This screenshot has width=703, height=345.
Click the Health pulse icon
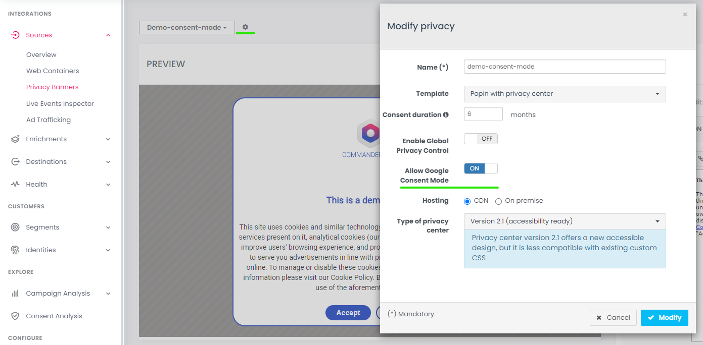[15, 185]
